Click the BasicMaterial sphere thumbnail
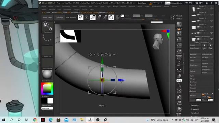 [47, 75]
